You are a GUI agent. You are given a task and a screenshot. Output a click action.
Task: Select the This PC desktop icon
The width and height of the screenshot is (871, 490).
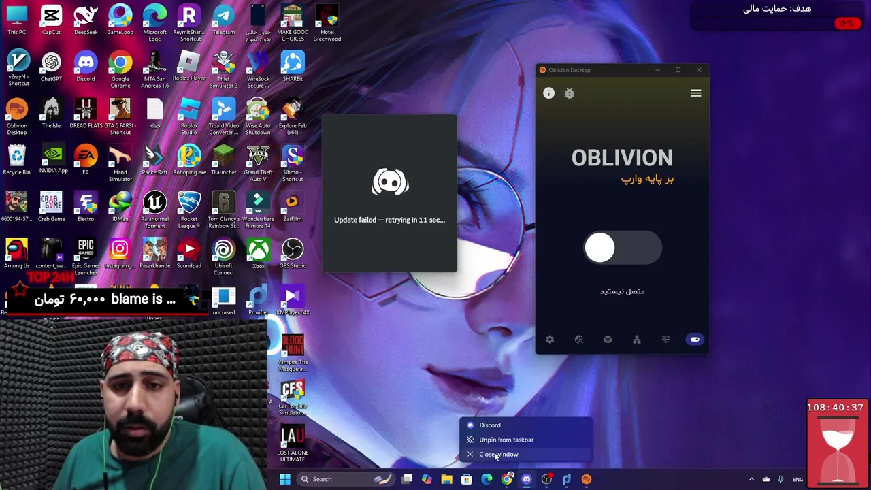[17, 20]
